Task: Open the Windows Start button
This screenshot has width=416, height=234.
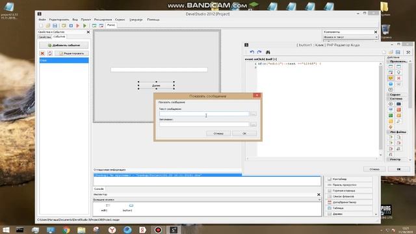Action: [x=6, y=229]
